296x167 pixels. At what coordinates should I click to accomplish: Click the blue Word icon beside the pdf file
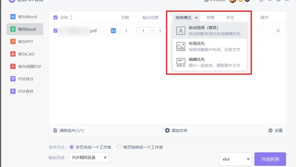click(x=113, y=30)
